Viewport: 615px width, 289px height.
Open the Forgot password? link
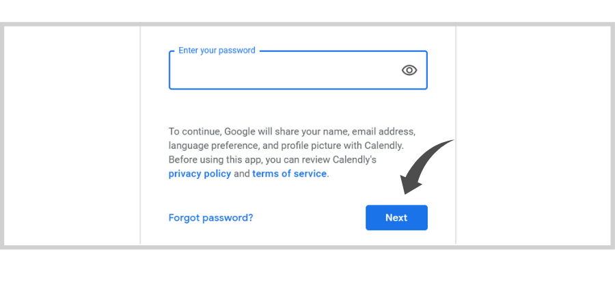(210, 218)
